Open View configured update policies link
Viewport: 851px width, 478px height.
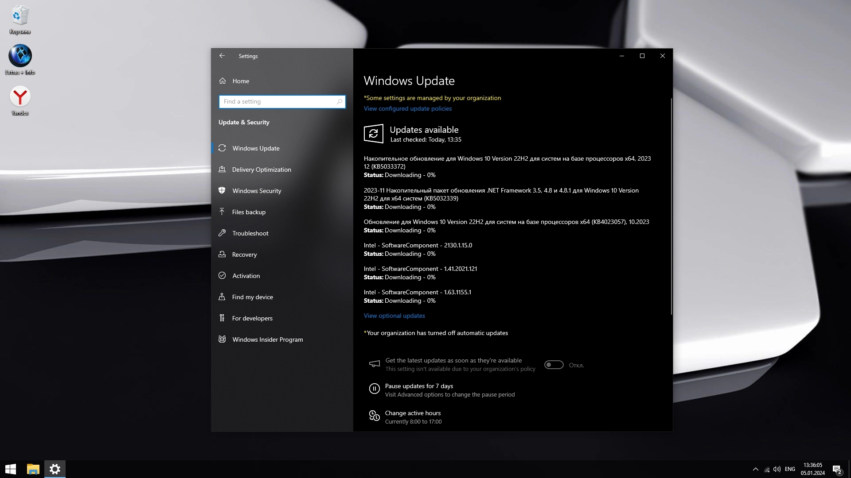coord(407,108)
